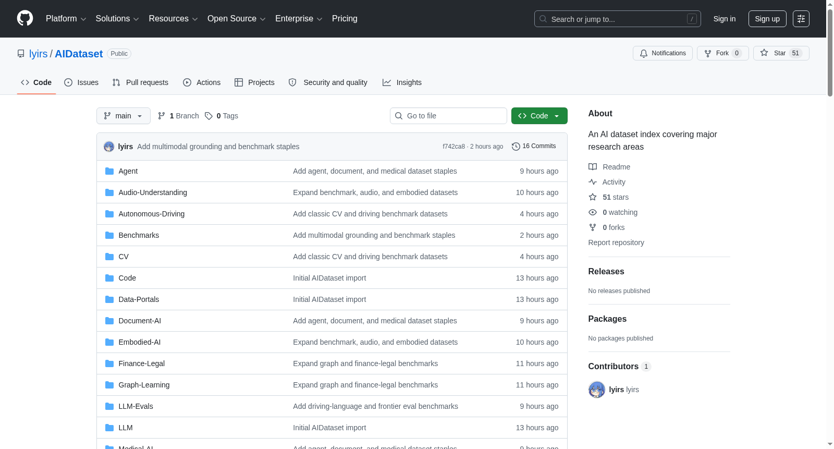Click the pulse icon beside Activity

[x=593, y=182]
